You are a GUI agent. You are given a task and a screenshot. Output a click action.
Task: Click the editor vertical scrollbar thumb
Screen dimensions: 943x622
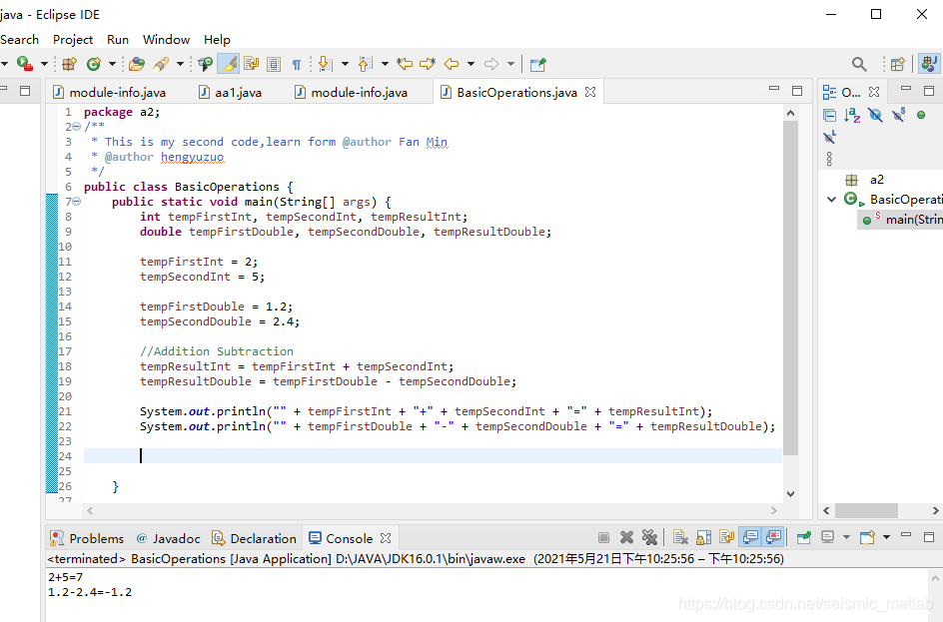point(791,289)
